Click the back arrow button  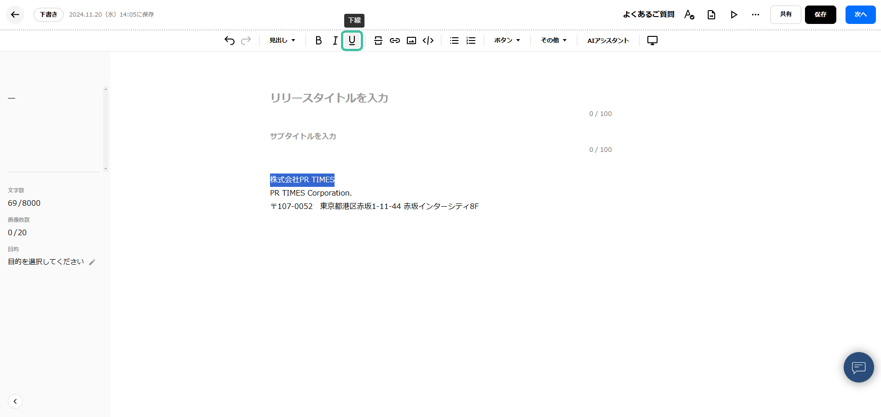[x=15, y=15]
